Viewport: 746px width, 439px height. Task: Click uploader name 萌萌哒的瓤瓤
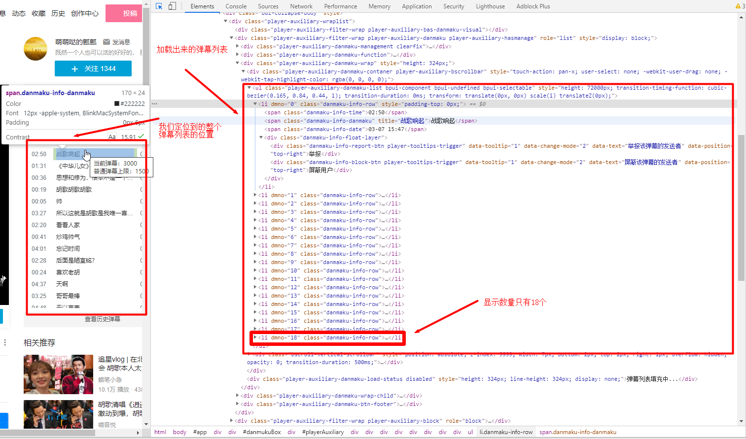pyautogui.click(x=76, y=42)
